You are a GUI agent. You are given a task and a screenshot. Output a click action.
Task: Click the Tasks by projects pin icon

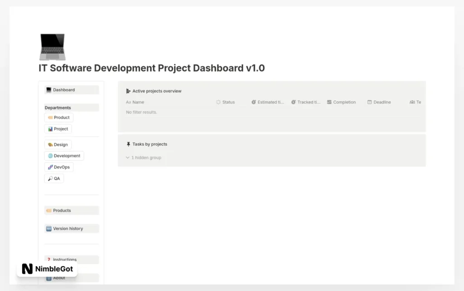pos(128,144)
